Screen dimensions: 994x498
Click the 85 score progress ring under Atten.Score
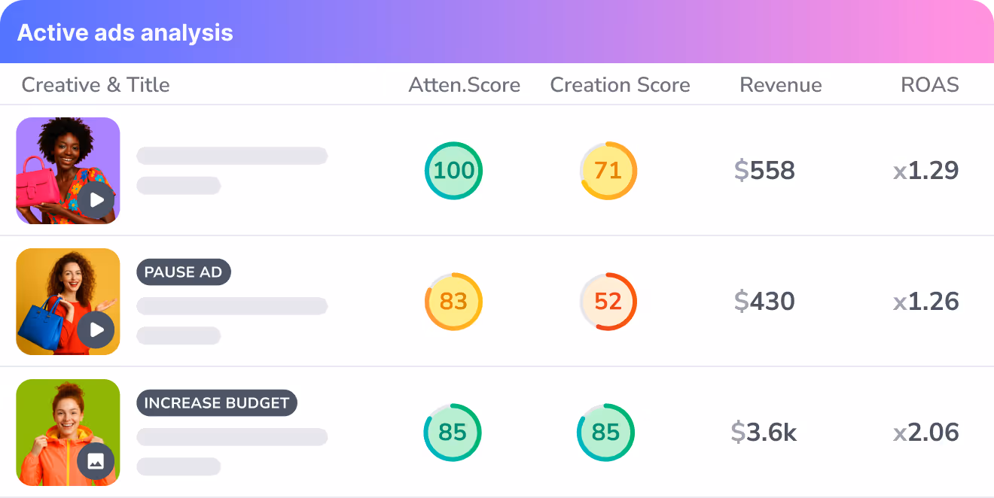click(x=452, y=433)
